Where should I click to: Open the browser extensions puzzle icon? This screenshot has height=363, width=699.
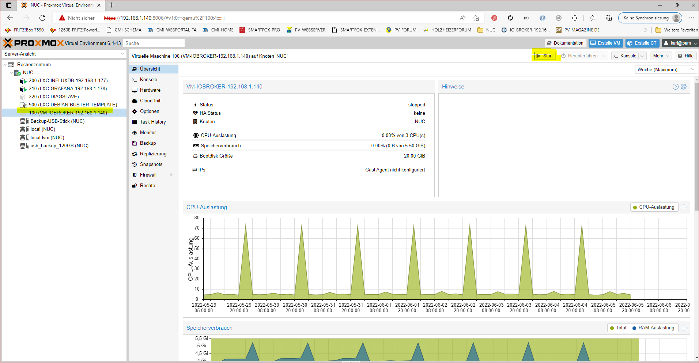575,18
